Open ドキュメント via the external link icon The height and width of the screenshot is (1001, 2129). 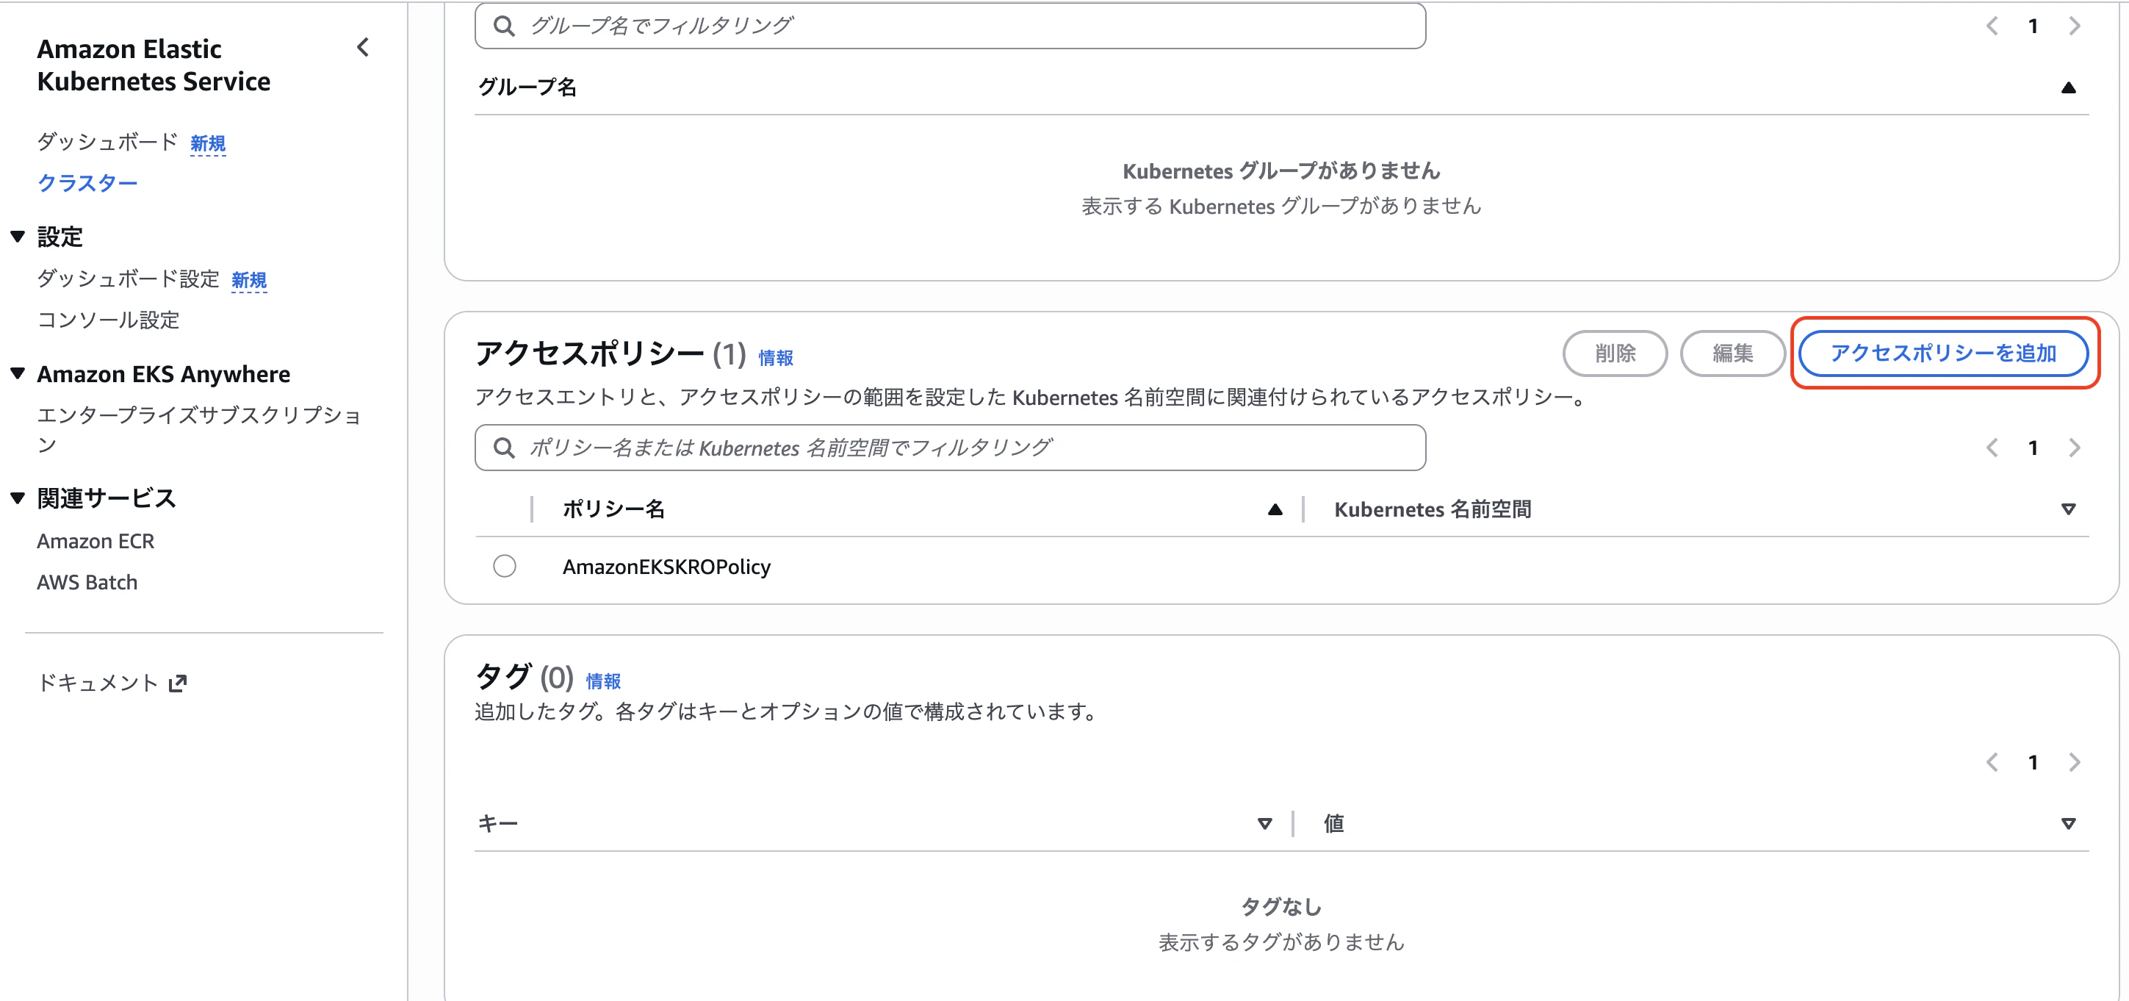click(x=179, y=682)
